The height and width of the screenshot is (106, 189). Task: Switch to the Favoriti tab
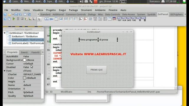click(x=35, y=52)
